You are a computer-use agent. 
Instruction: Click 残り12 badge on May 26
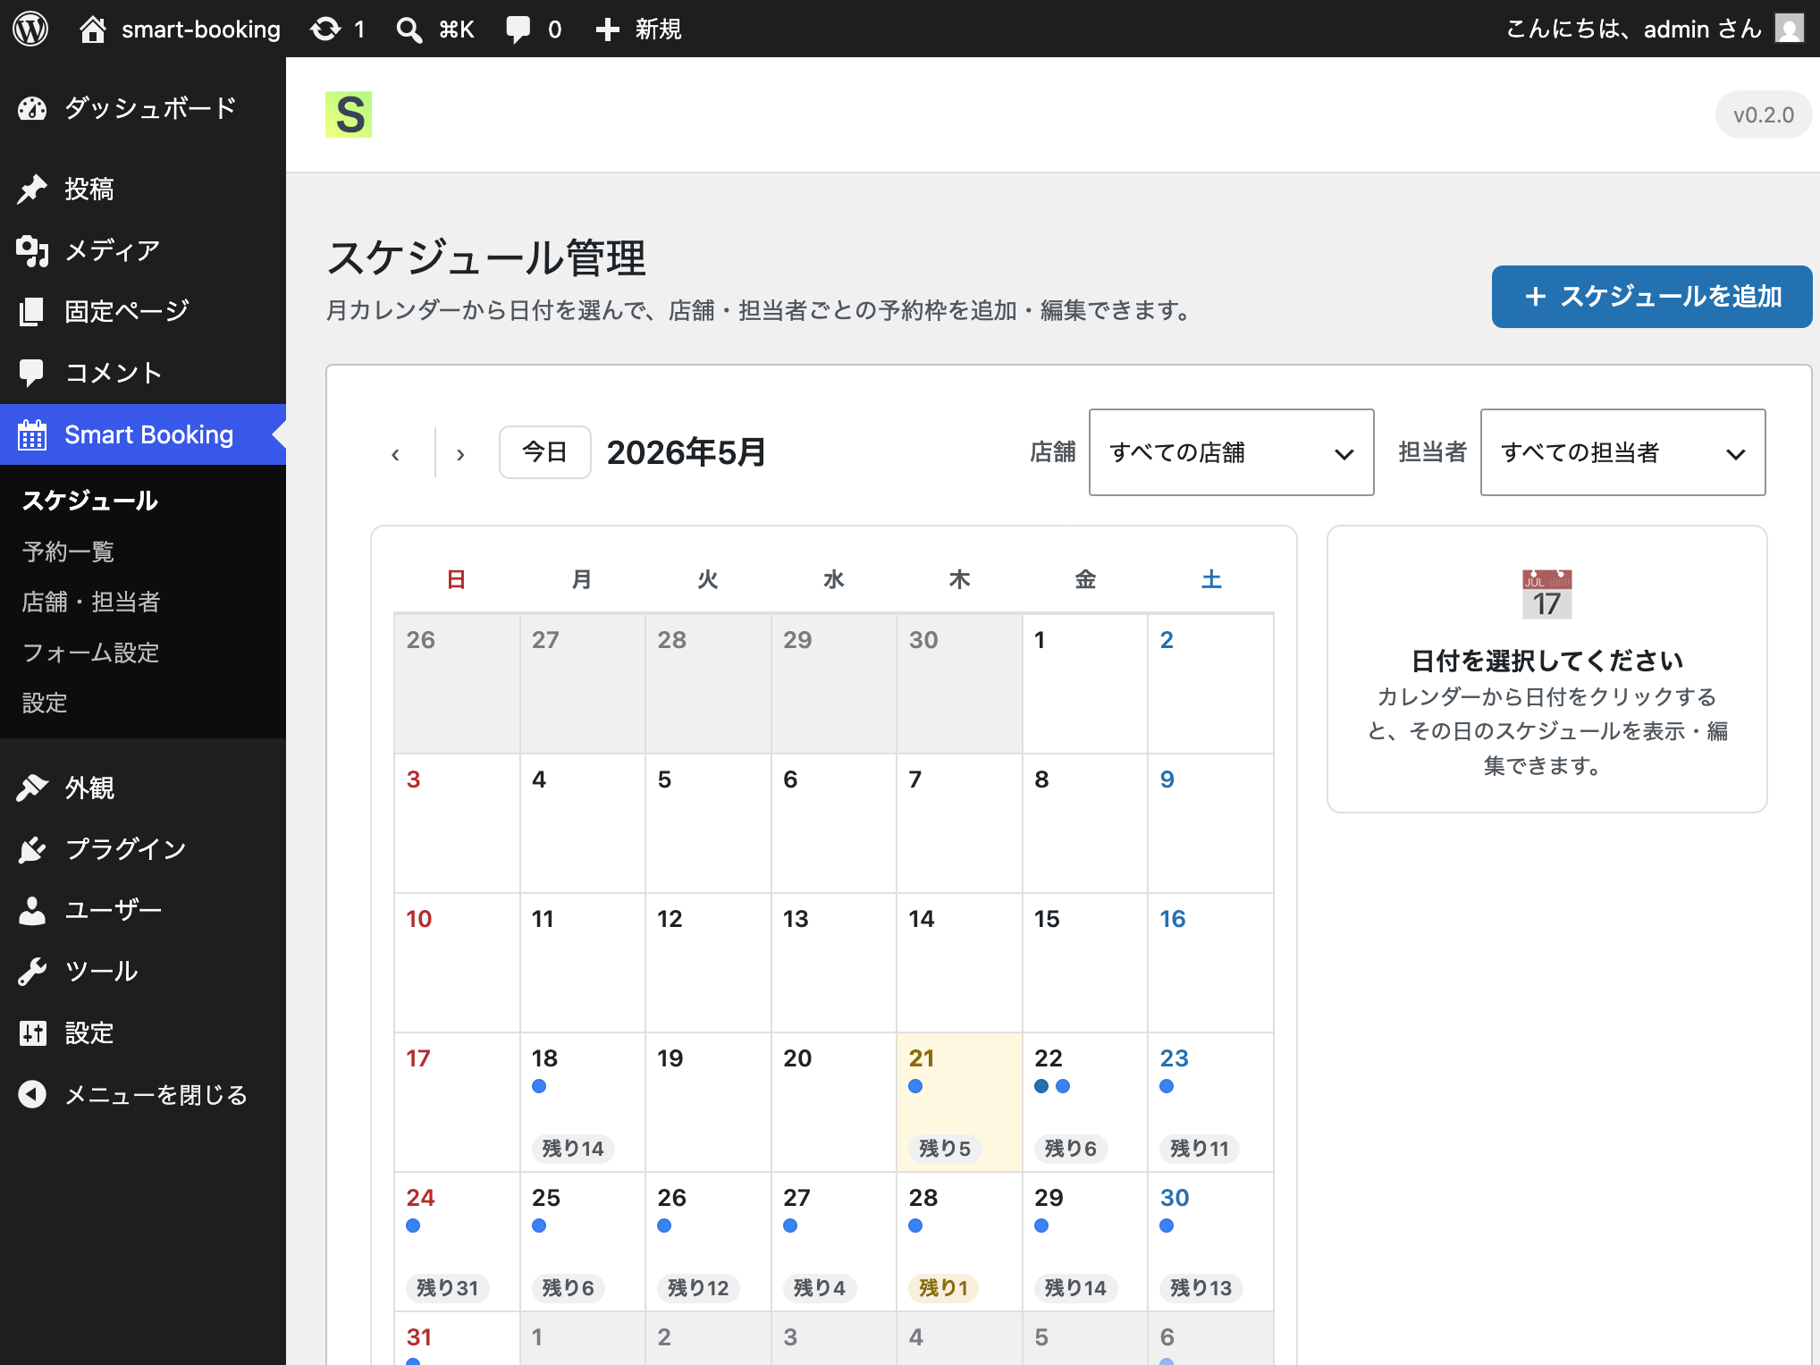(698, 1288)
